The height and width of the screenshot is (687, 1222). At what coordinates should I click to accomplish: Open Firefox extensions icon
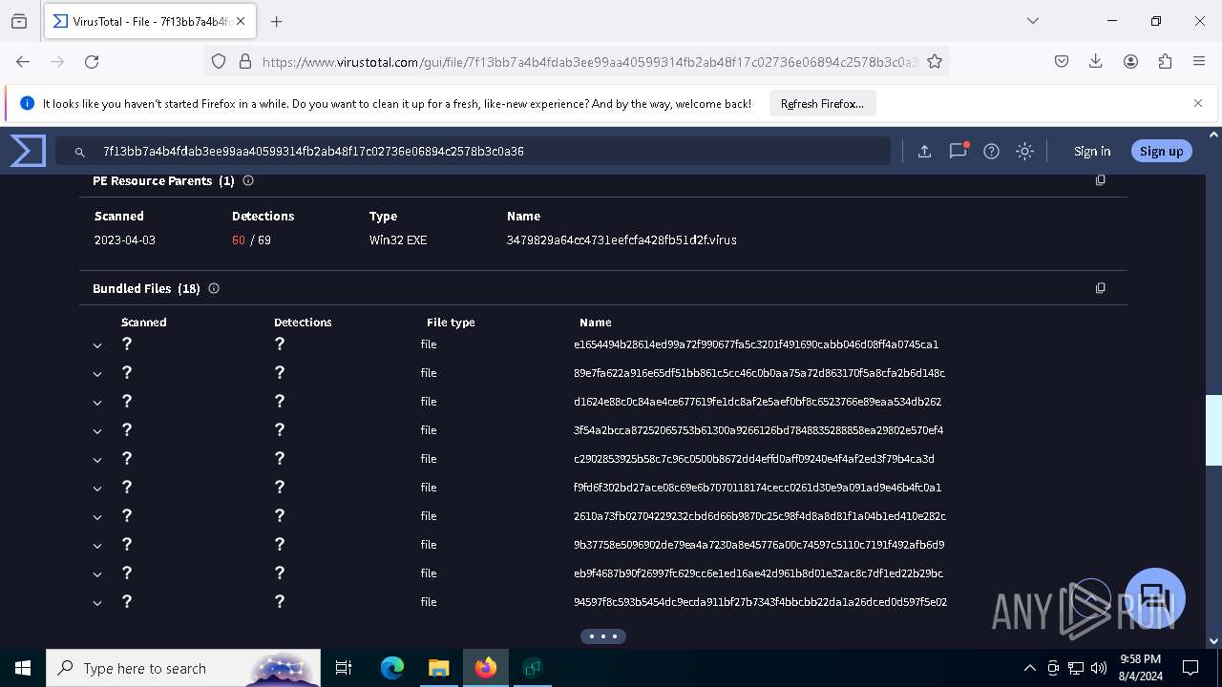pos(1165,61)
